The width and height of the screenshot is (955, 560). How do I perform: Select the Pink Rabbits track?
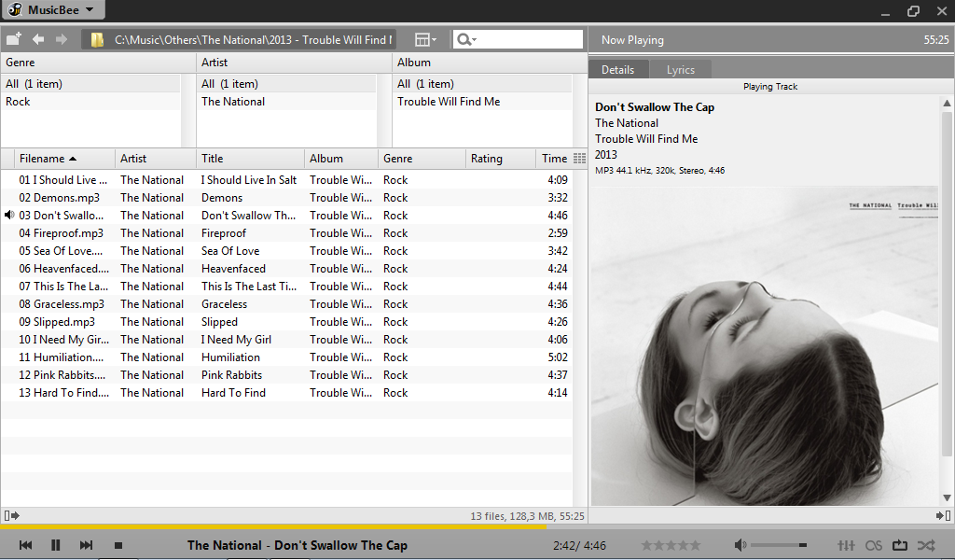click(286, 375)
